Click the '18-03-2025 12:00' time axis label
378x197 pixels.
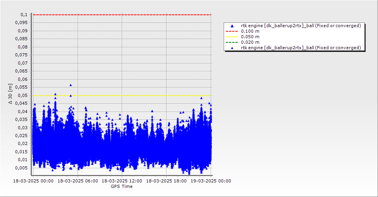click(x=122, y=181)
